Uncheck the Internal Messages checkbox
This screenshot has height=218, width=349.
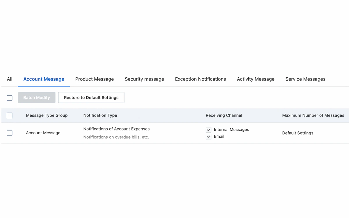(209, 130)
